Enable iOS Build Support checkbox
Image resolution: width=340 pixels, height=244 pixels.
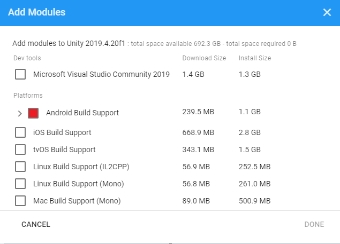[x=20, y=132]
